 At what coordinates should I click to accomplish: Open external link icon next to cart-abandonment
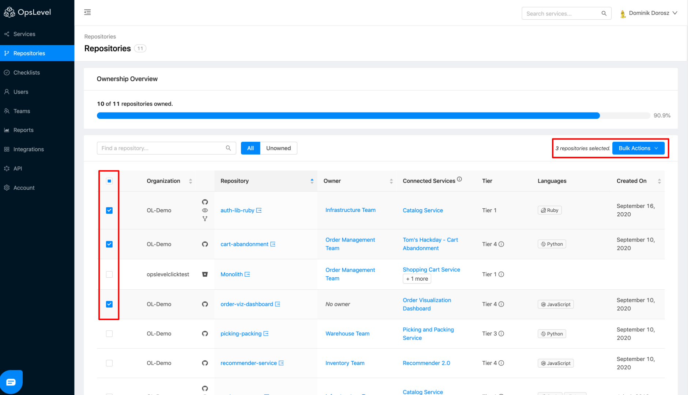[x=273, y=244]
